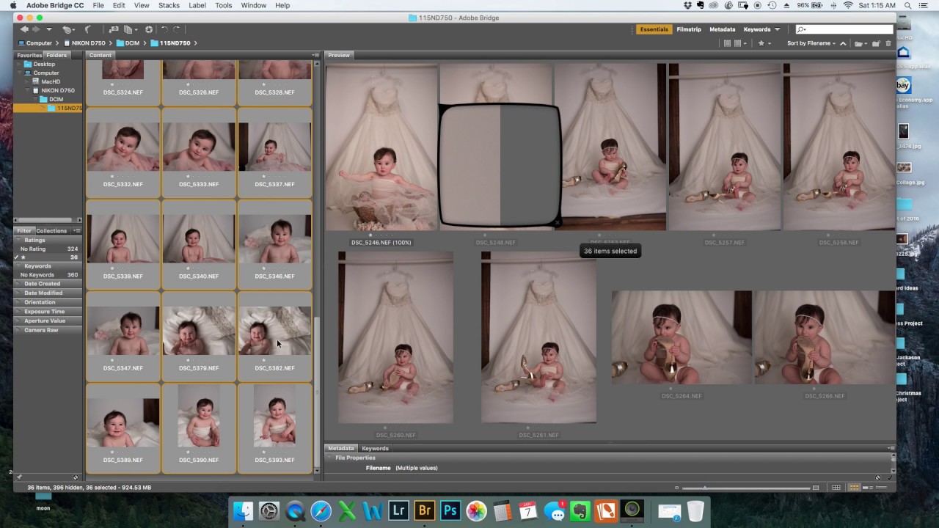
Task: Switch to the Collections panel tab
Action: click(x=51, y=230)
